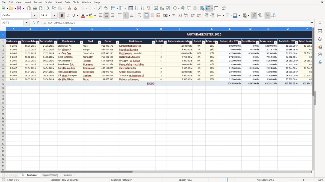Image resolution: width=325 pixels, height=182 pixels.
Task: Insert an image
Action: coord(156,8)
